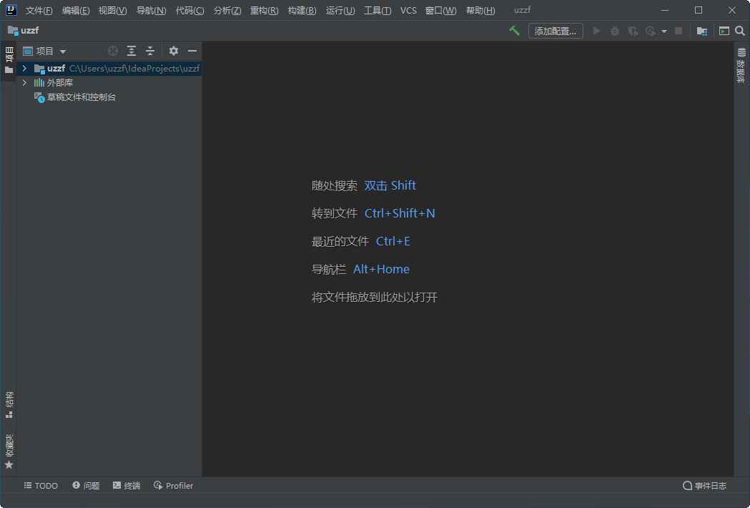Open the run options dropdown arrow
750x508 pixels.
click(664, 31)
